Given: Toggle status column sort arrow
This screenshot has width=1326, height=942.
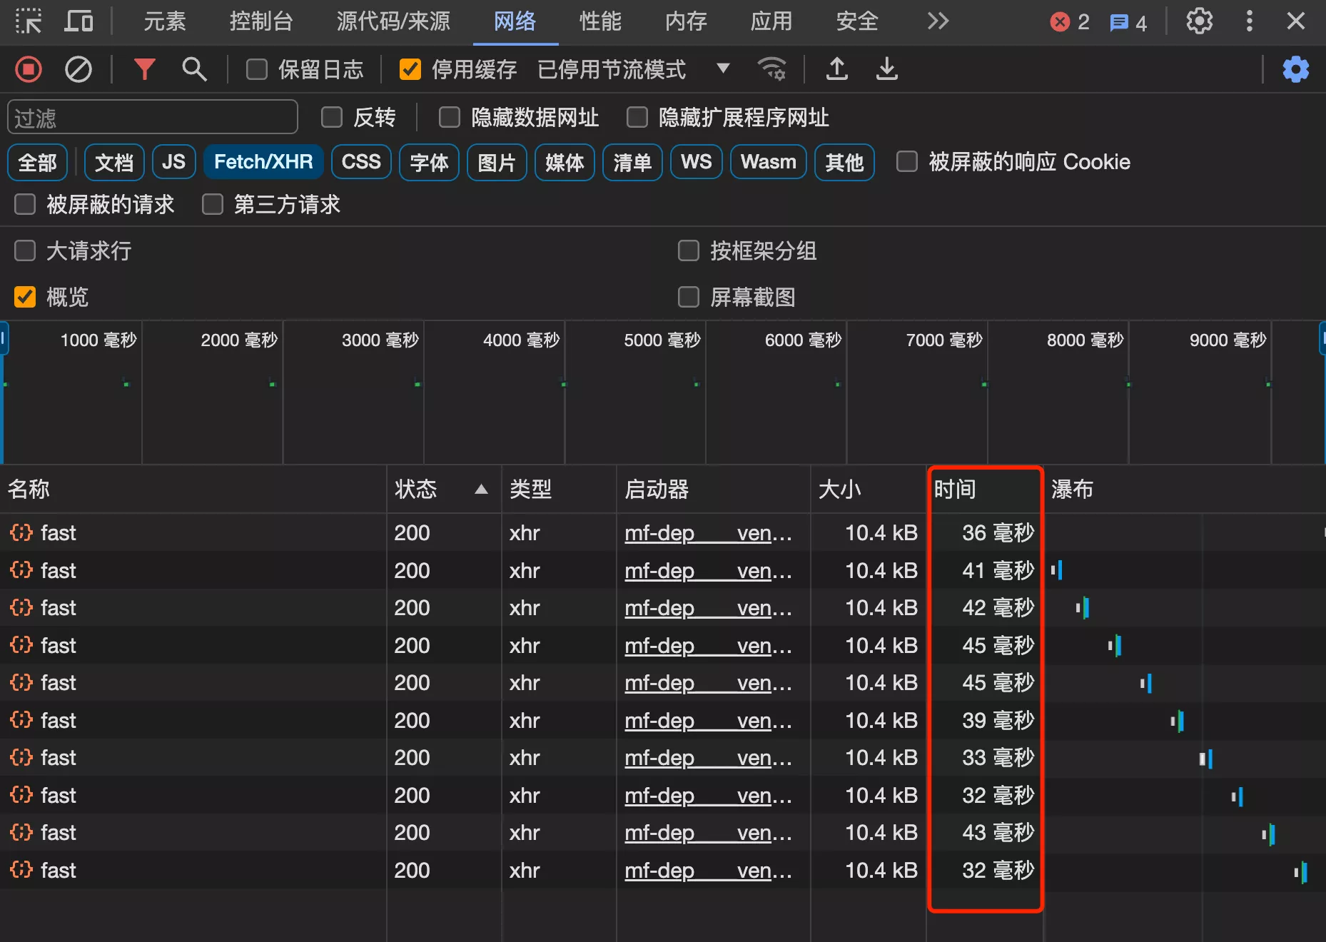Looking at the screenshot, I should click(x=481, y=490).
